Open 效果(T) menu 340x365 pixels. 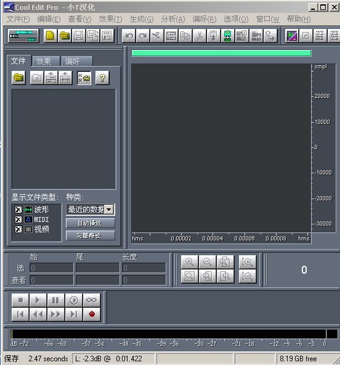click(110, 19)
